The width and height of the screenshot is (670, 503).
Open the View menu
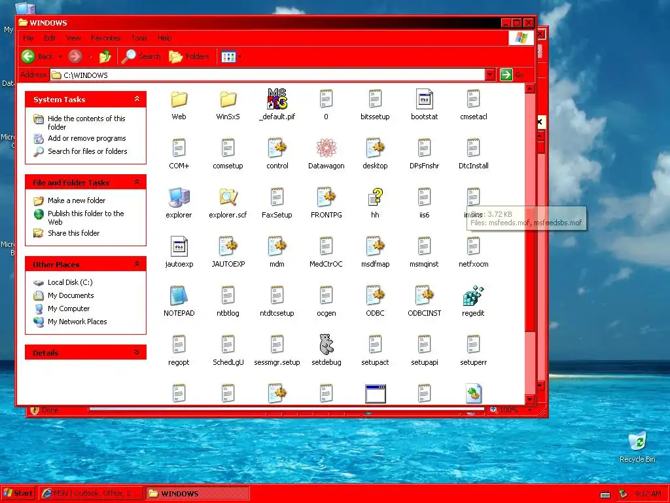(73, 38)
